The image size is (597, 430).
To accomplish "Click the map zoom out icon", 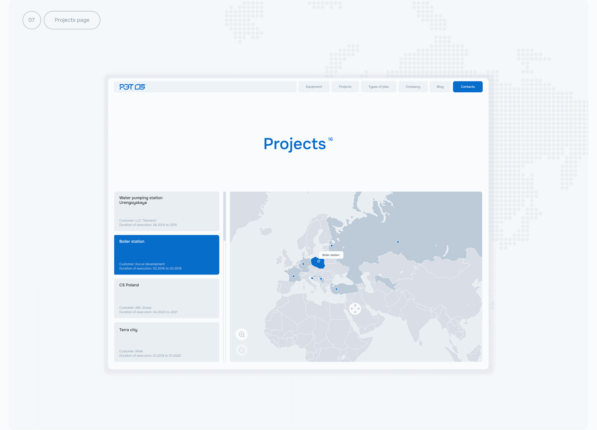I will (242, 350).
